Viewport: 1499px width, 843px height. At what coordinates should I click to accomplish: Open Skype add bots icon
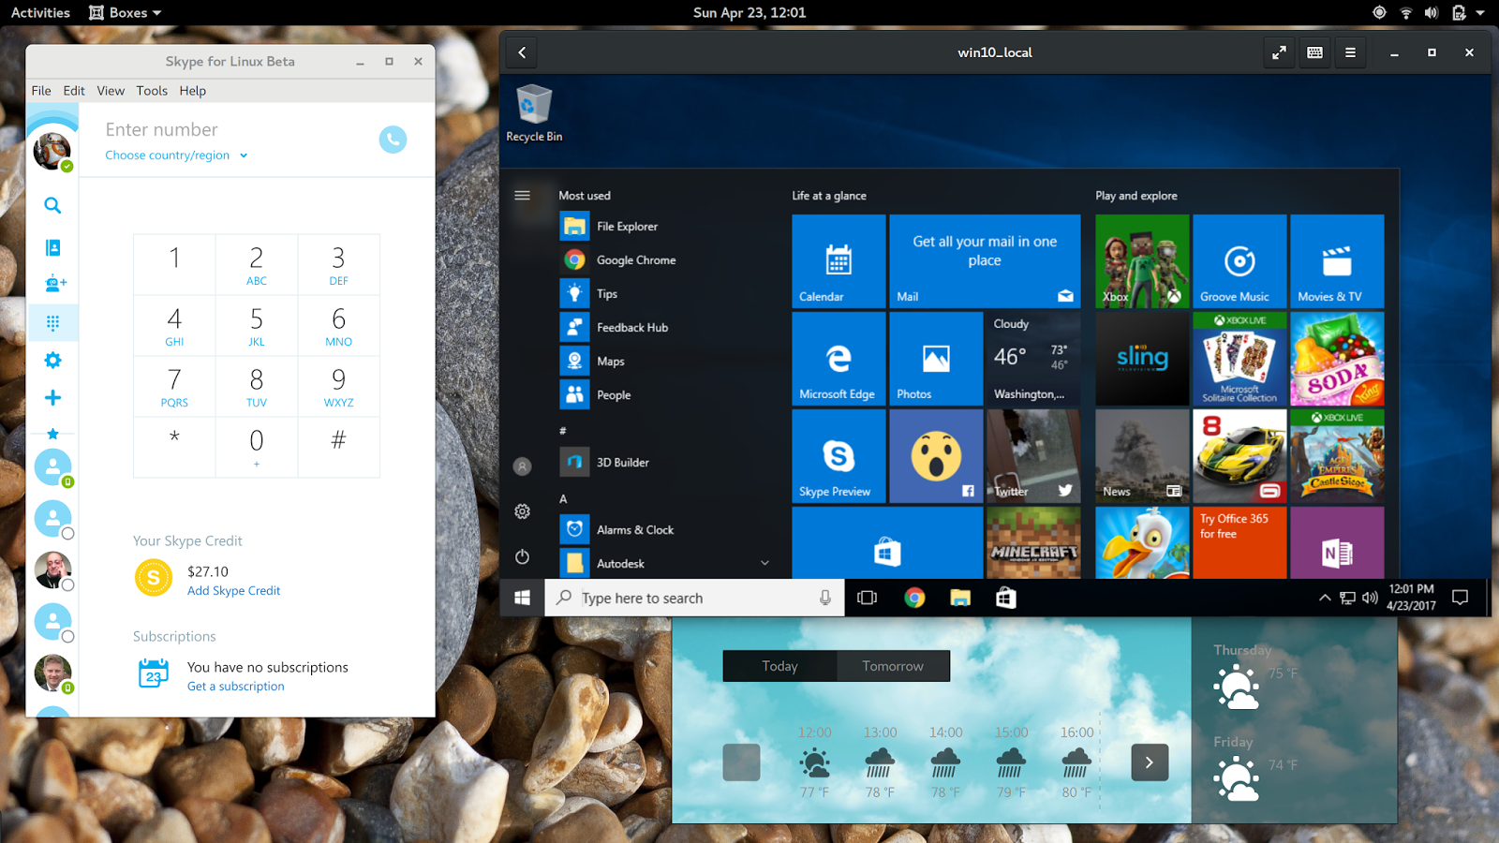[54, 283]
